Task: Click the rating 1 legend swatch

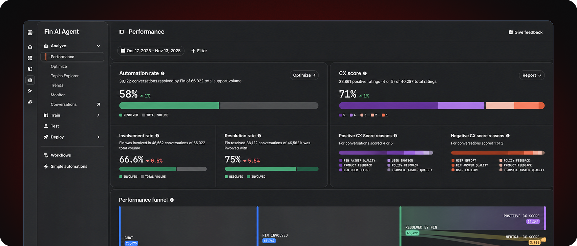Action: (x=383, y=115)
